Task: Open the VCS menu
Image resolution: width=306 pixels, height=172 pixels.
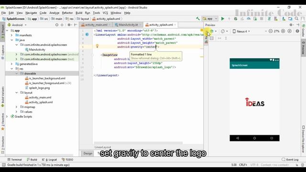Action: 105,13
